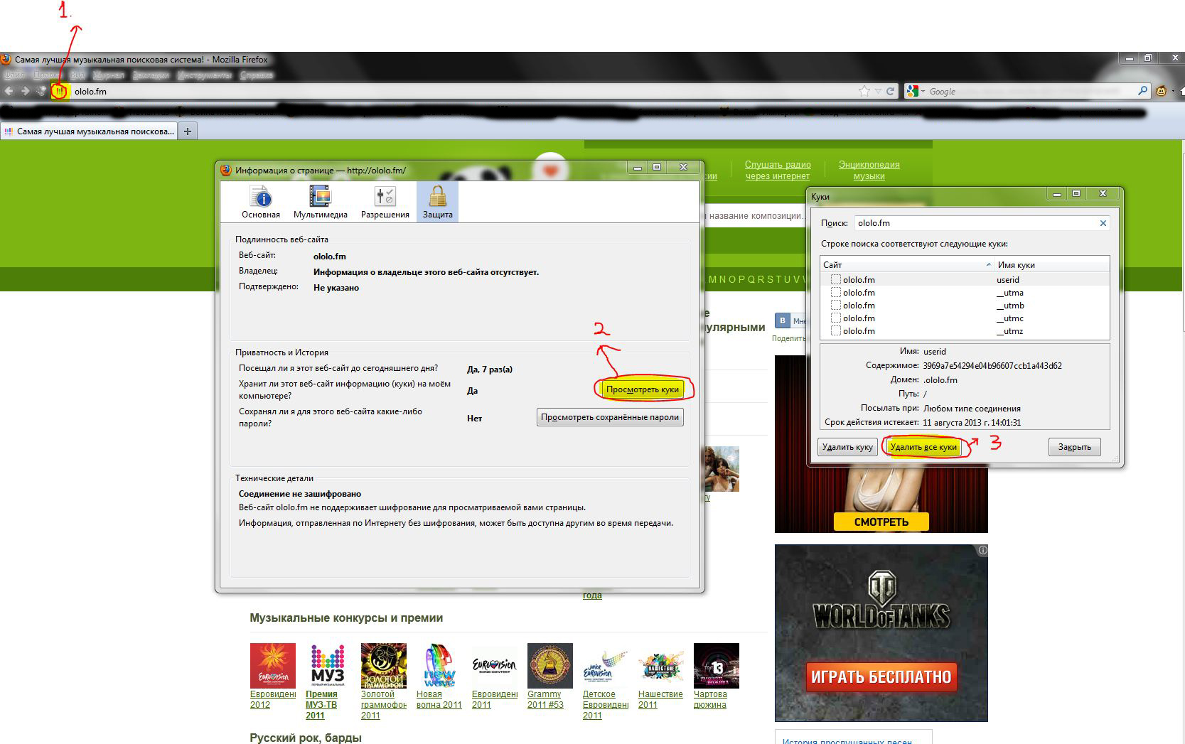Image resolution: width=1185 pixels, height=744 pixels.
Task: Switch to Основная tab in Page Info
Action: click(x=261, y=201)
